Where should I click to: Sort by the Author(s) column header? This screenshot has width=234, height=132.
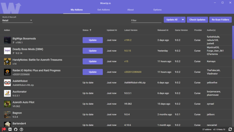click(211, 30)
